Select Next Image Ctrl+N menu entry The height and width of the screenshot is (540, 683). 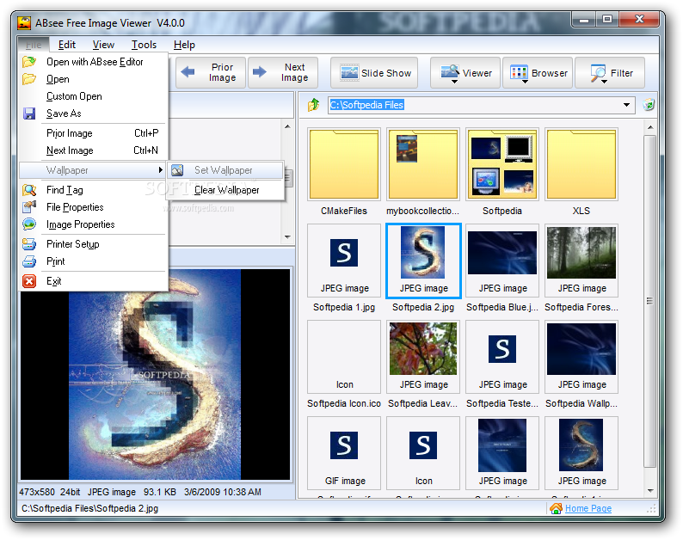pos(94,150)
